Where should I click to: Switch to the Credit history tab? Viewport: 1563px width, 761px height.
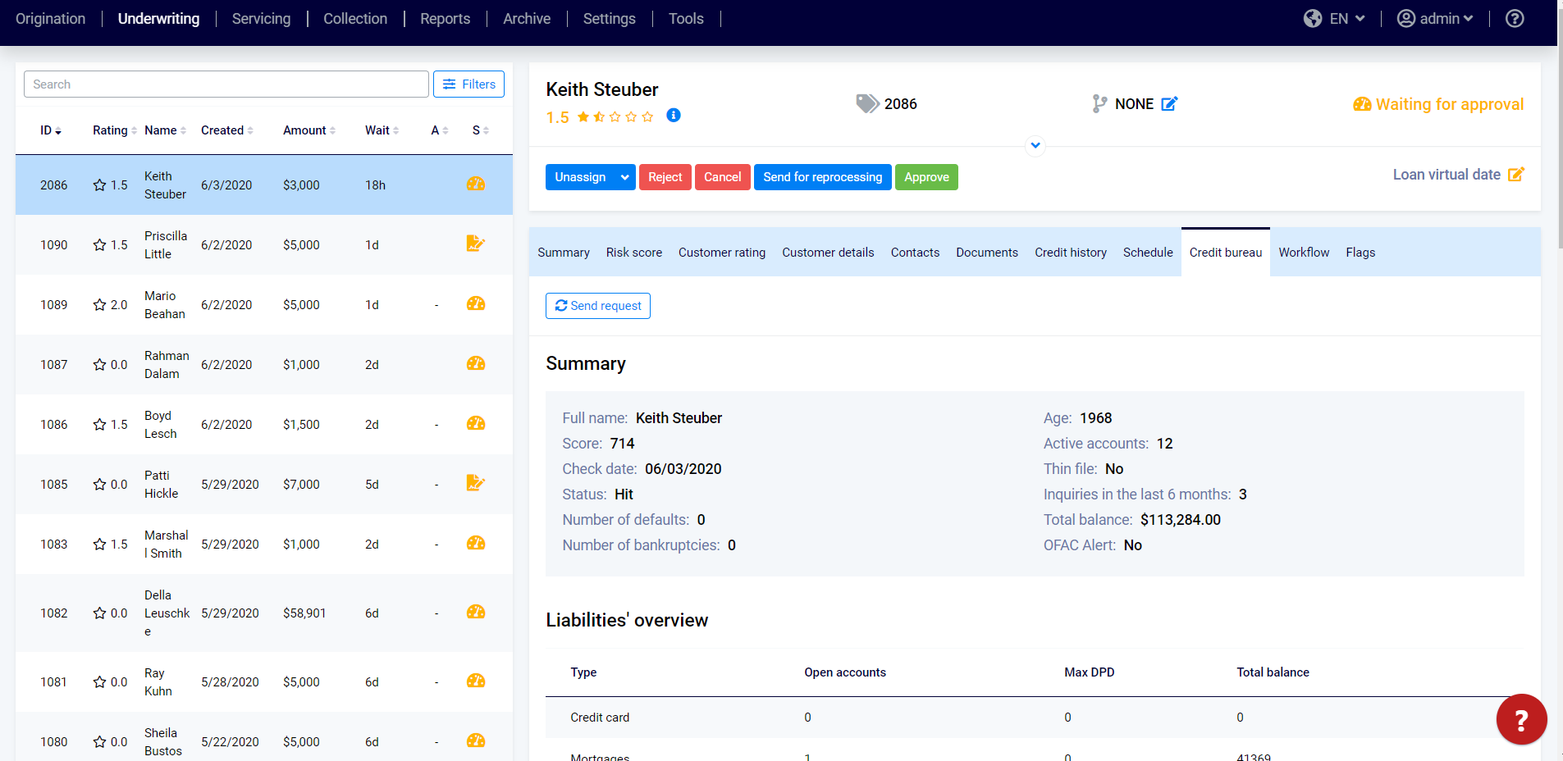tap(1071, 253)
